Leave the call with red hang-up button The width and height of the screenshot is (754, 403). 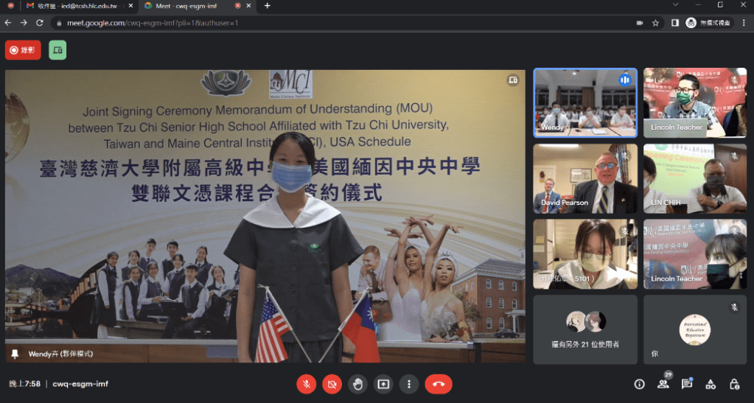439,384
